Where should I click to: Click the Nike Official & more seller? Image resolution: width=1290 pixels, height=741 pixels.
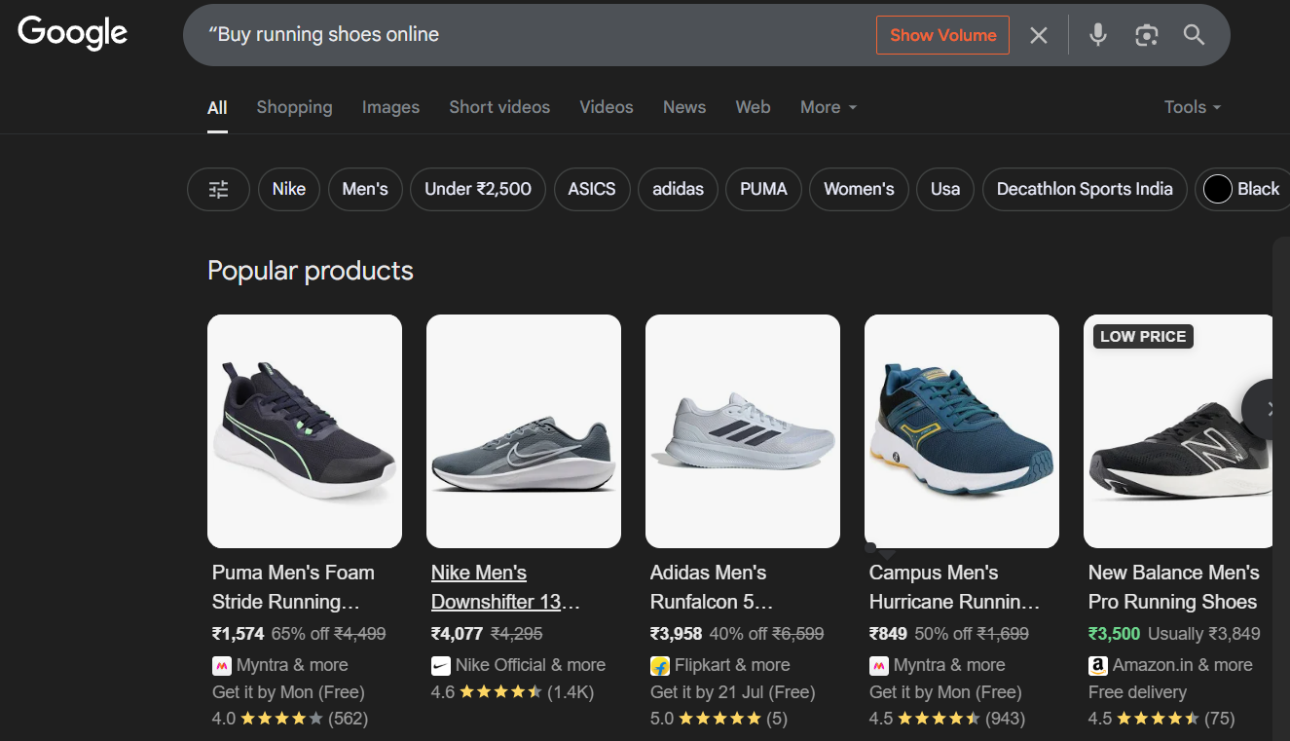(531, 665)
